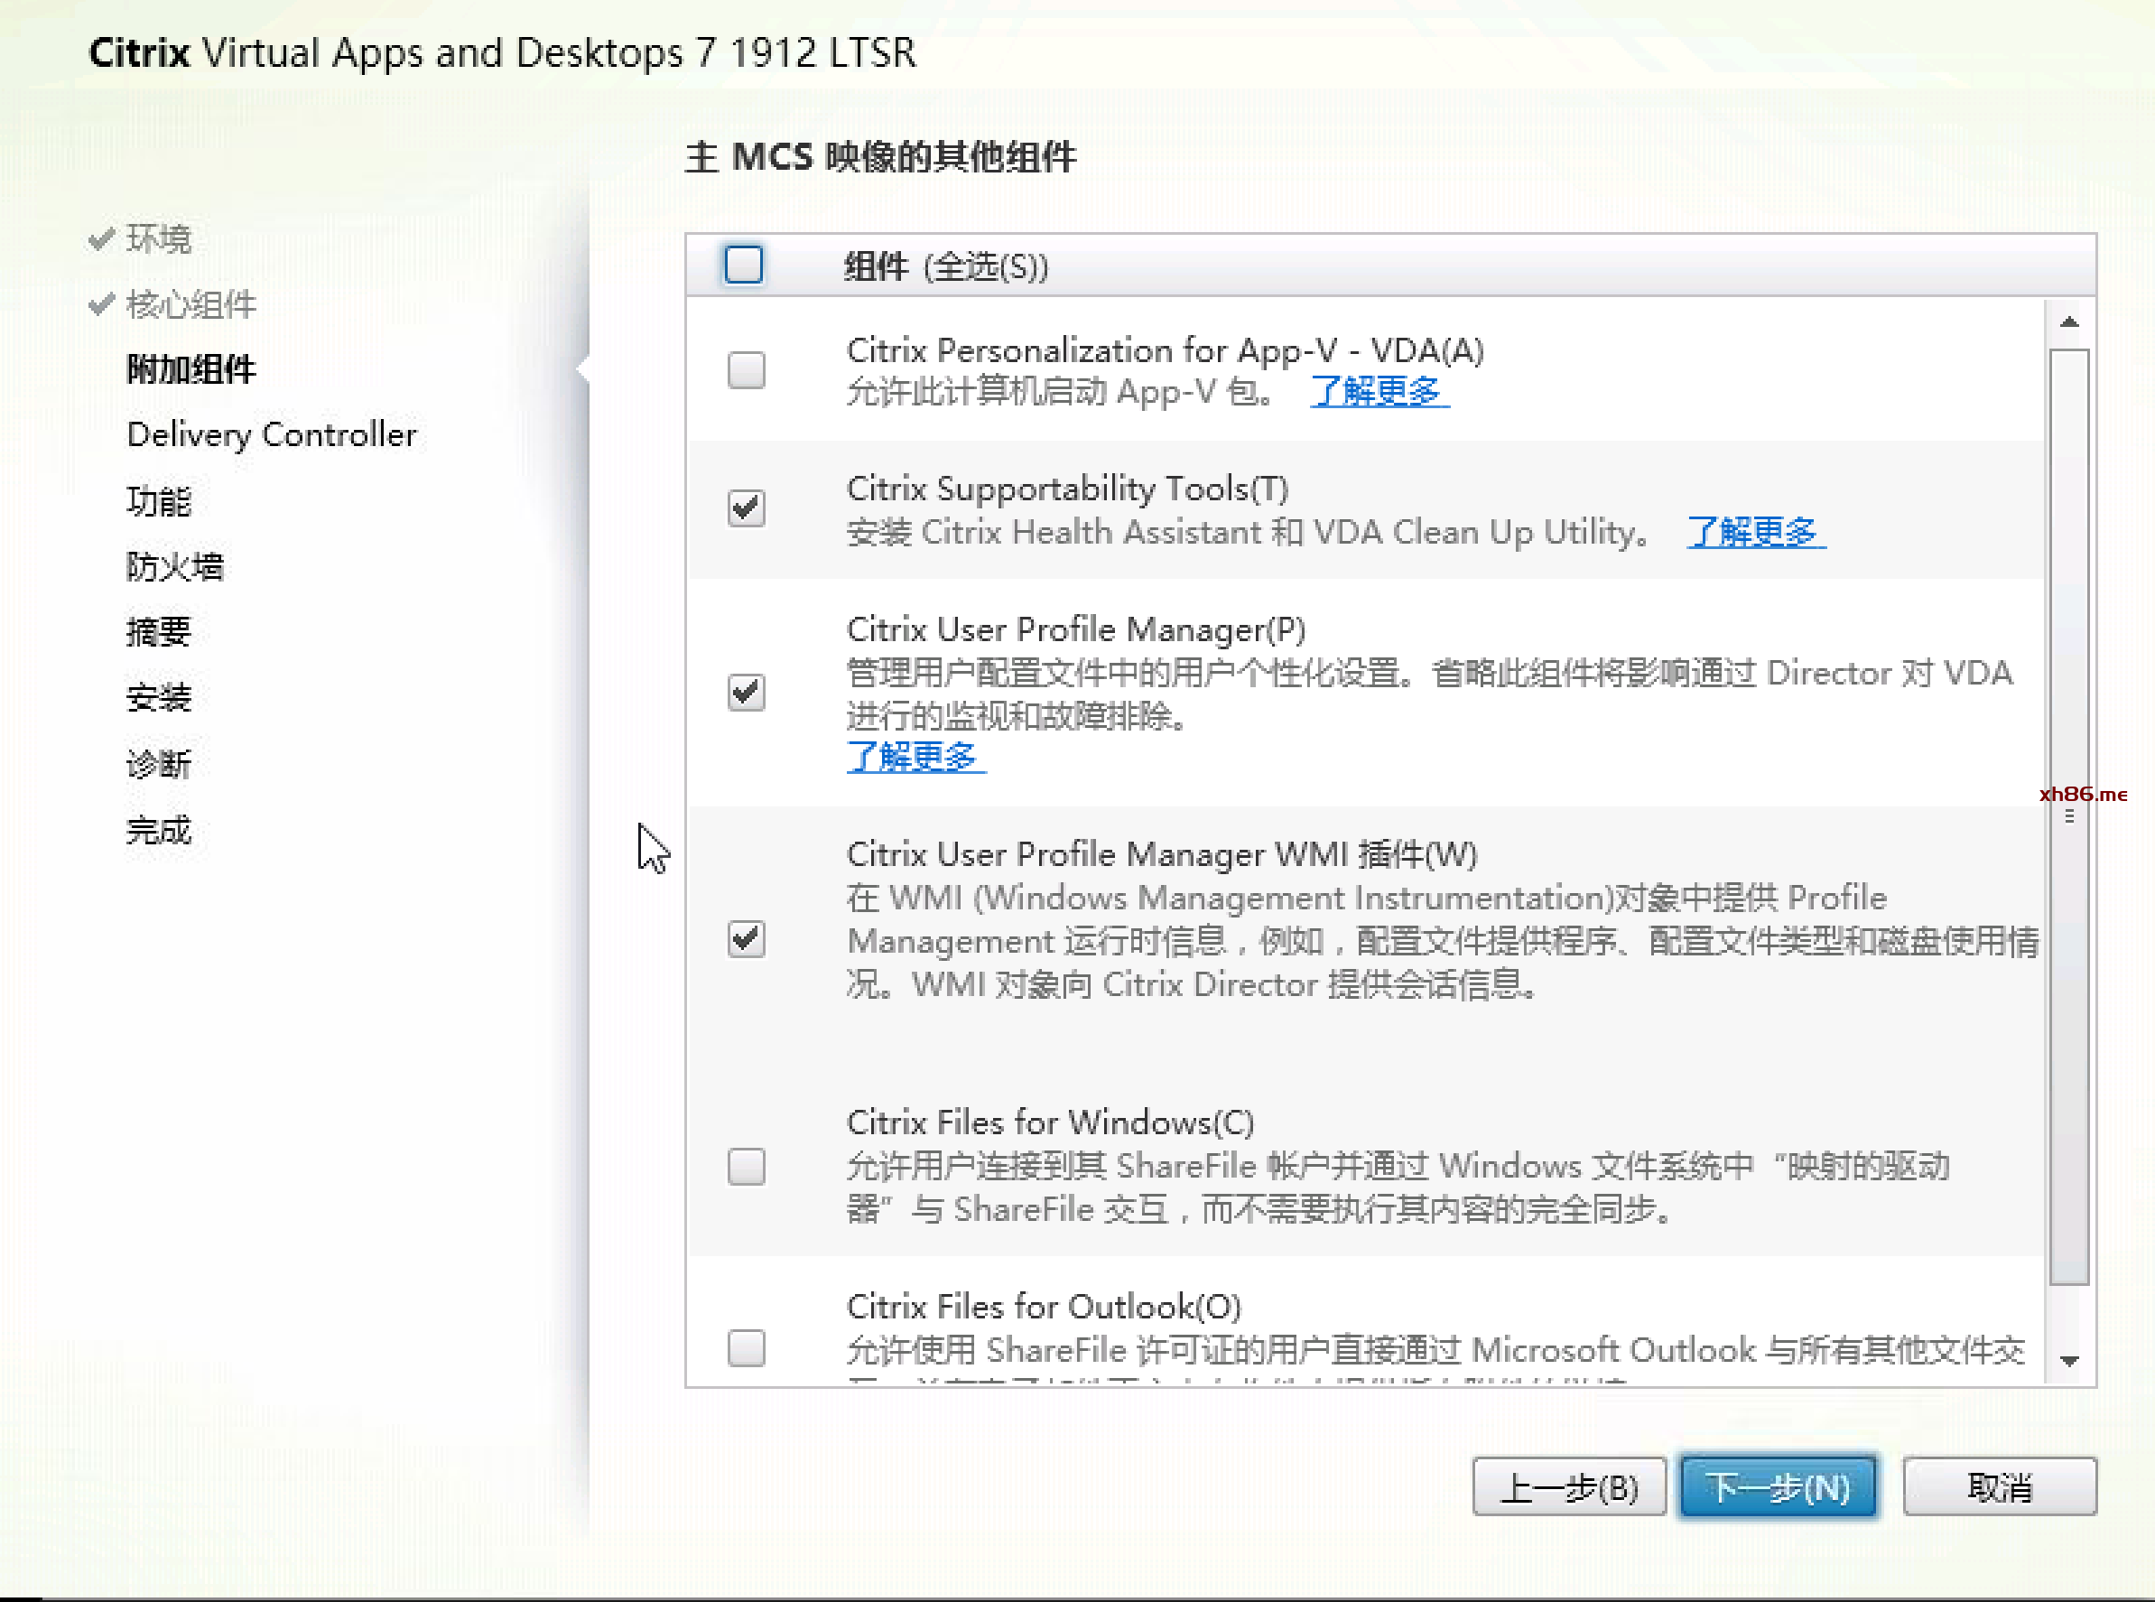Enable Citrix Personalization for App-V checkbox
Viewport: 2155px width, 1602px height.
[746, 369]
